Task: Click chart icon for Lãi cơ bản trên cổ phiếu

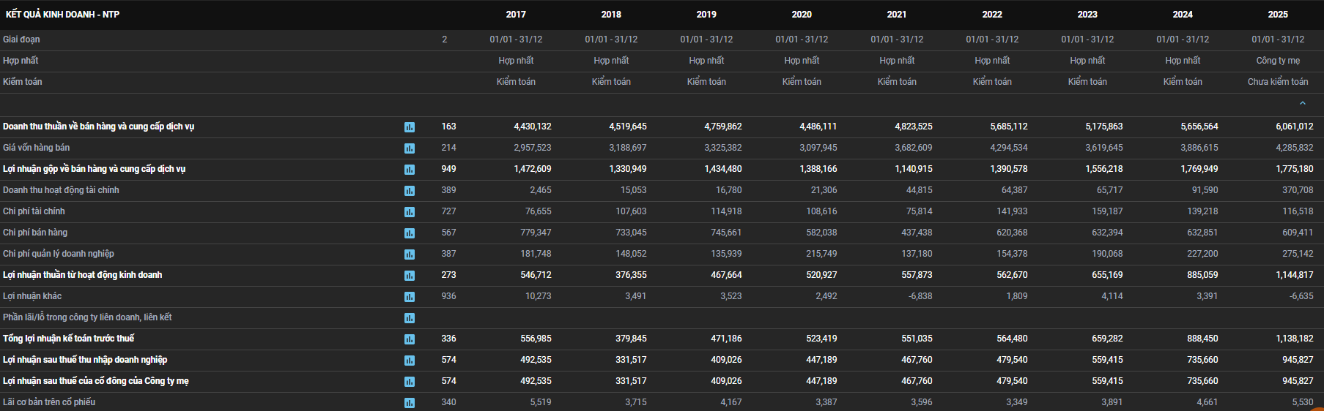Action: click(410, 403)
